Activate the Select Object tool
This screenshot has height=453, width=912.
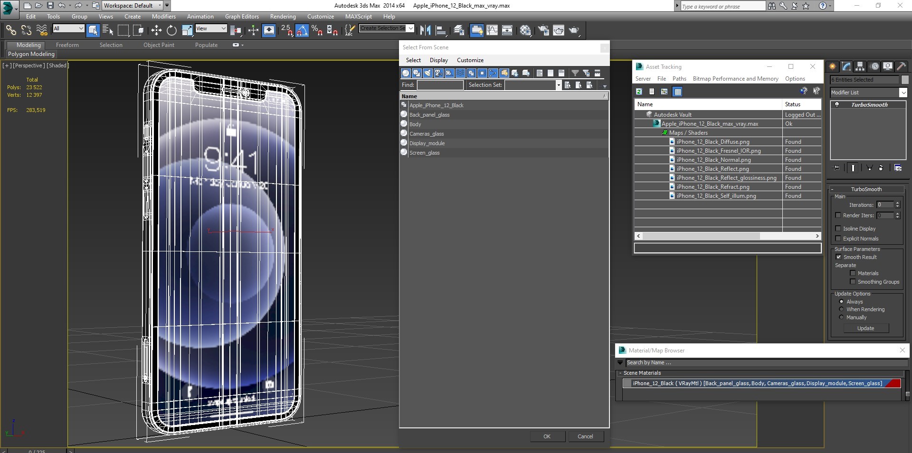click(93, 30)
